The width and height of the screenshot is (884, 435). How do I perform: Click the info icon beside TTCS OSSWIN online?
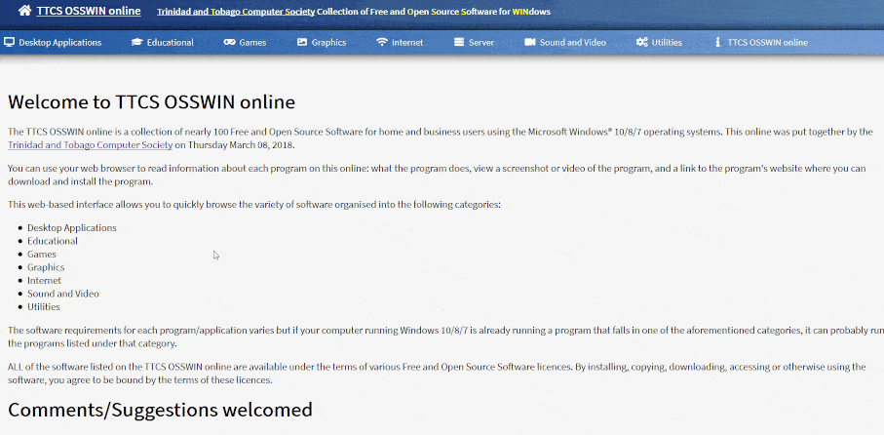coord(717,42)
